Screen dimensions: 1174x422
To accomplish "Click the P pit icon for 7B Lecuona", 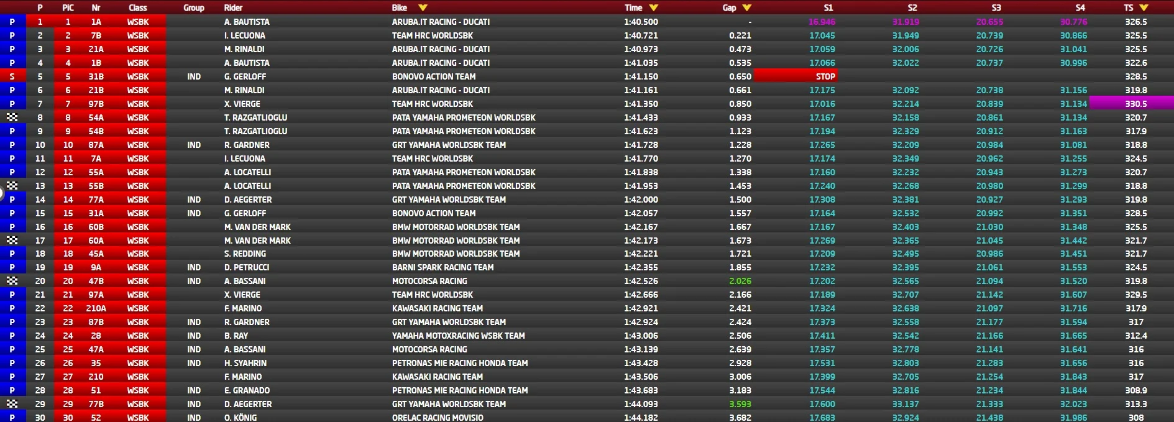I will click(x=12, y=35).
